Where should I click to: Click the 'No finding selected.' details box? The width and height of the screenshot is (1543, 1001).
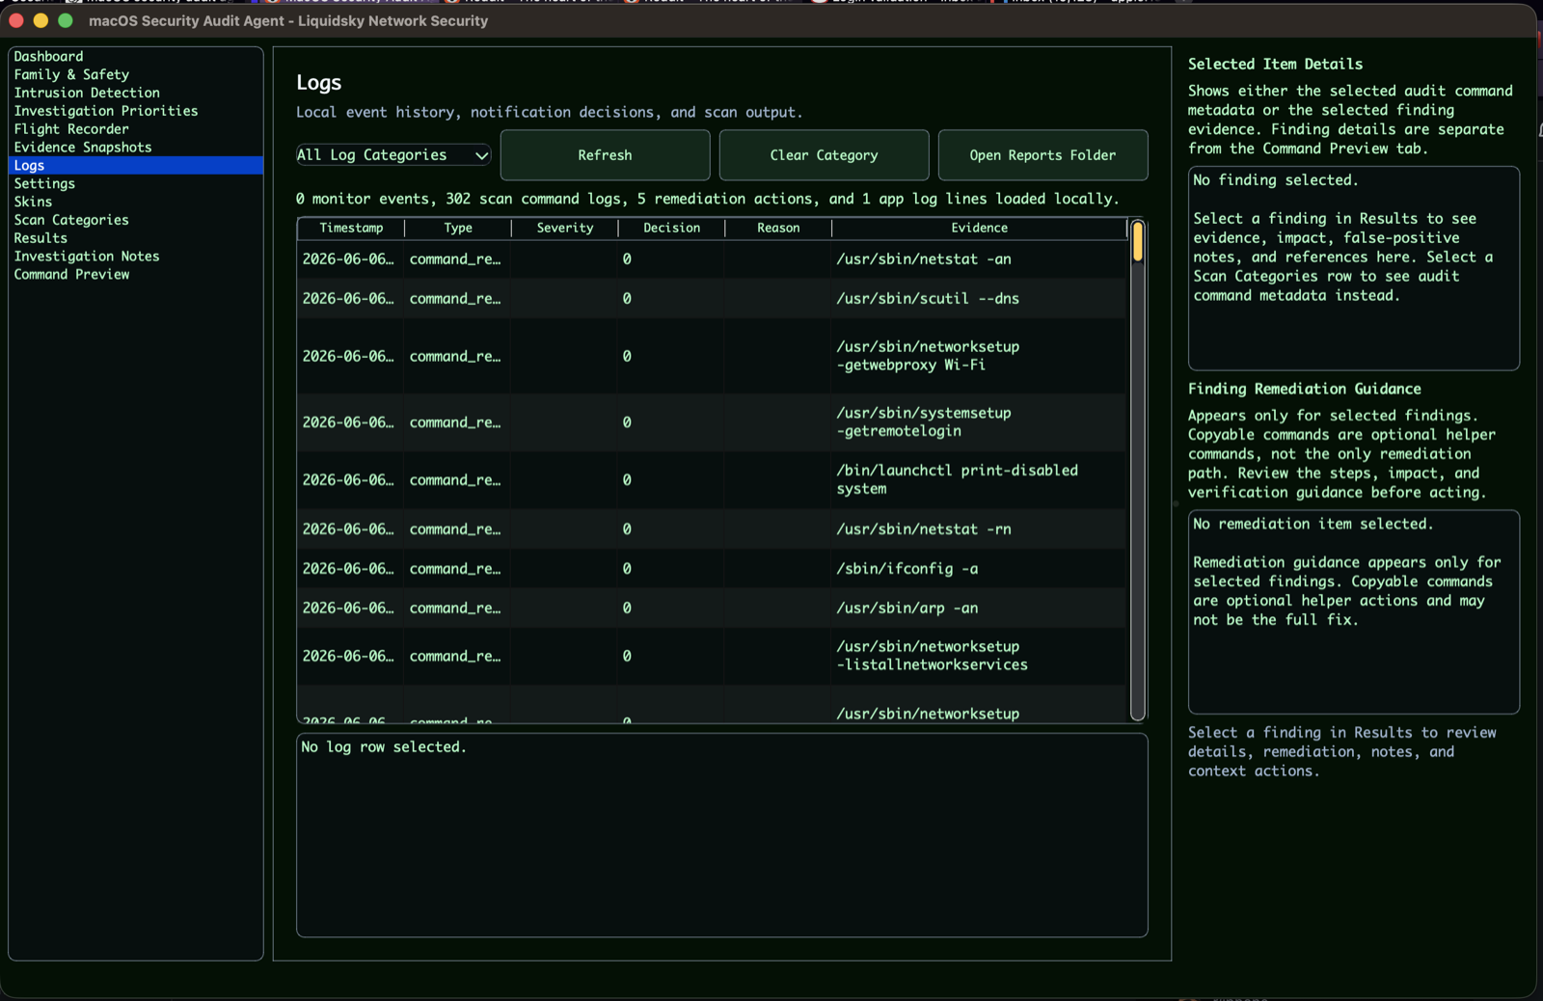pyautogui.click(x=1353, y=268)
